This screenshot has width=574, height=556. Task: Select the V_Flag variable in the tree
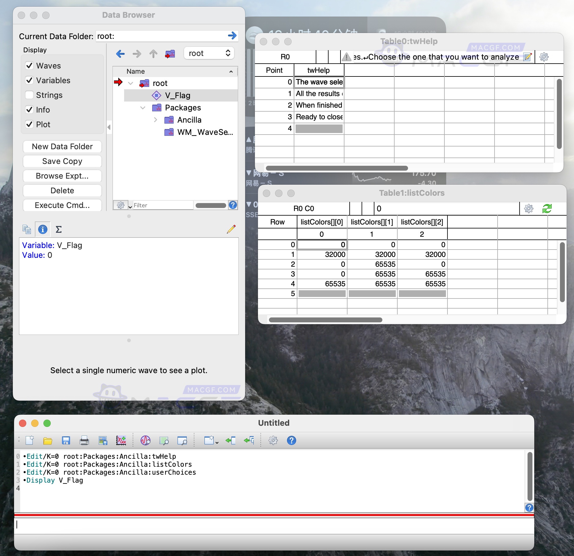point(177,95)
